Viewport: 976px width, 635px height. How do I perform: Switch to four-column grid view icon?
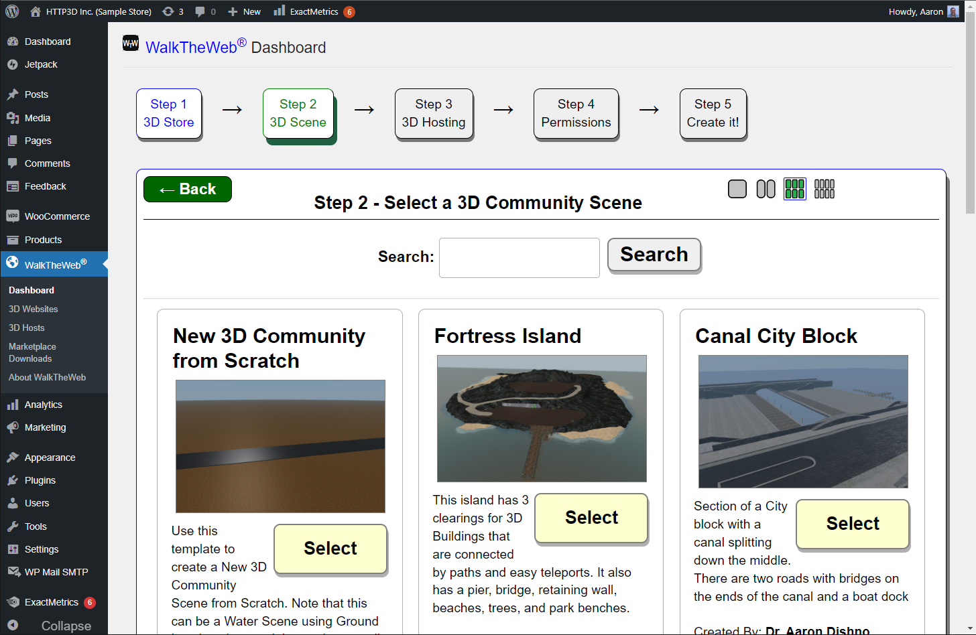825,189
